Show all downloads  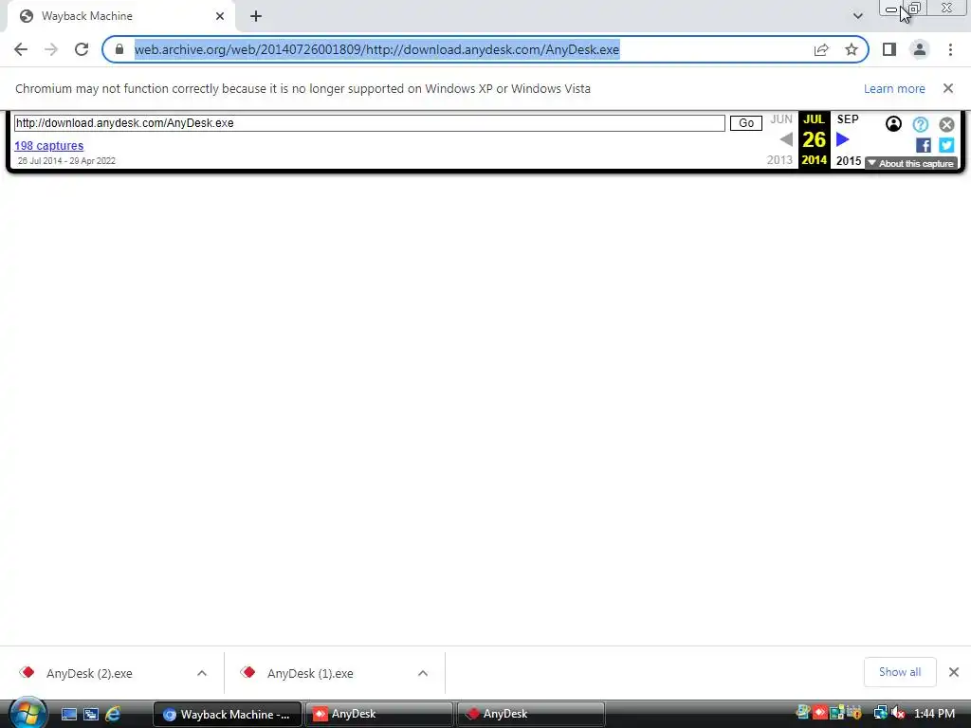900,672
